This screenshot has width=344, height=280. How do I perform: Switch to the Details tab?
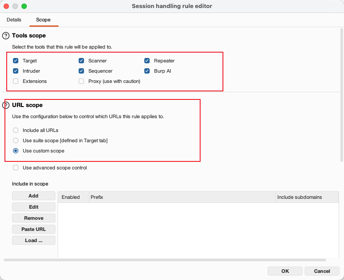pos(14,20)
